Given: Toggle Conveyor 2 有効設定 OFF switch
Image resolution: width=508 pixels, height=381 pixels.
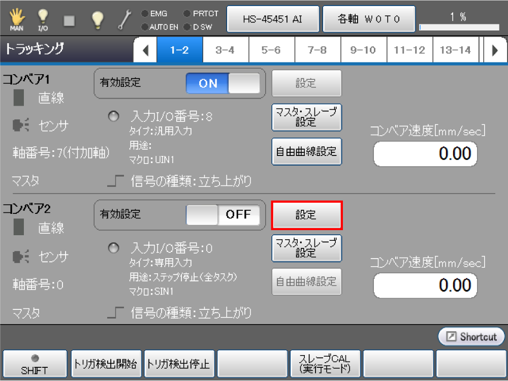Looking at the screenshot, I should tap(223, 215).
